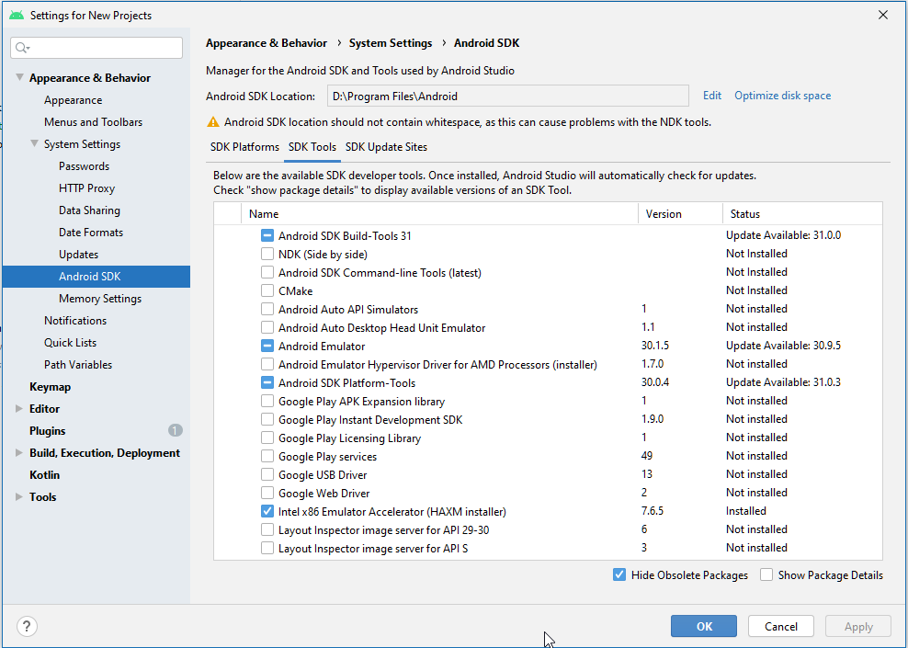Click the Edit link for SDK location
908x648 pixels.
[712, 96]
